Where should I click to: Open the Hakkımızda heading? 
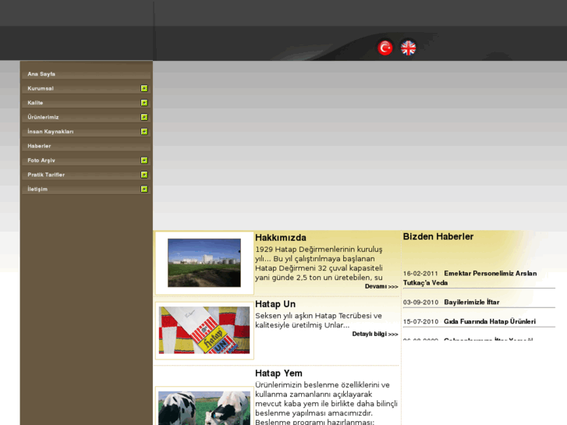[281, 238]
